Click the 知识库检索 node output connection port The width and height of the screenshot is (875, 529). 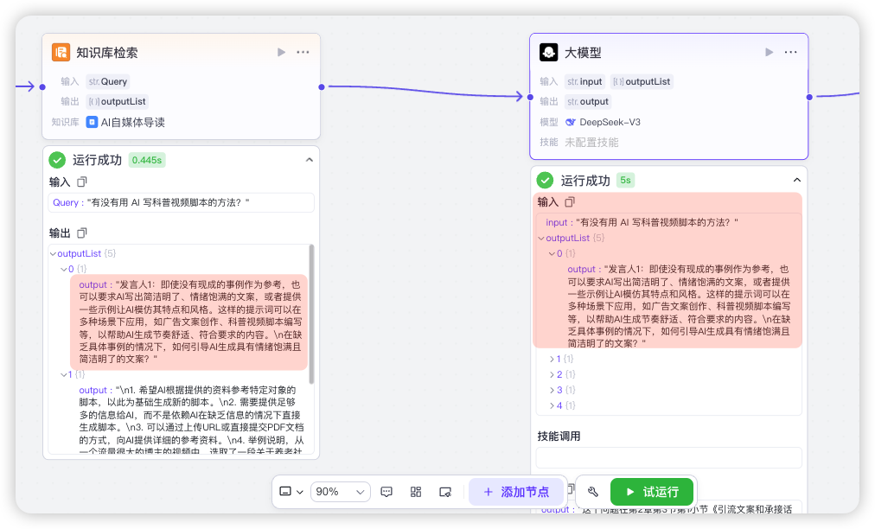point(322,87)
